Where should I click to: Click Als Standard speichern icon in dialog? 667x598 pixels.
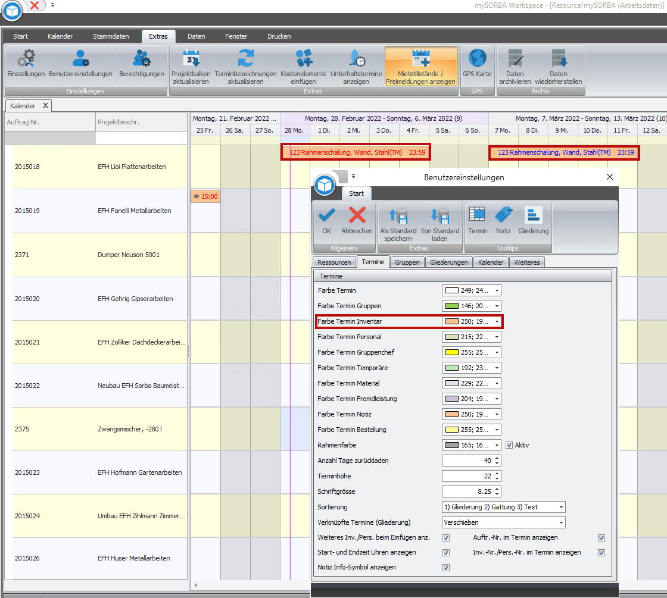(x=398, y=215)
